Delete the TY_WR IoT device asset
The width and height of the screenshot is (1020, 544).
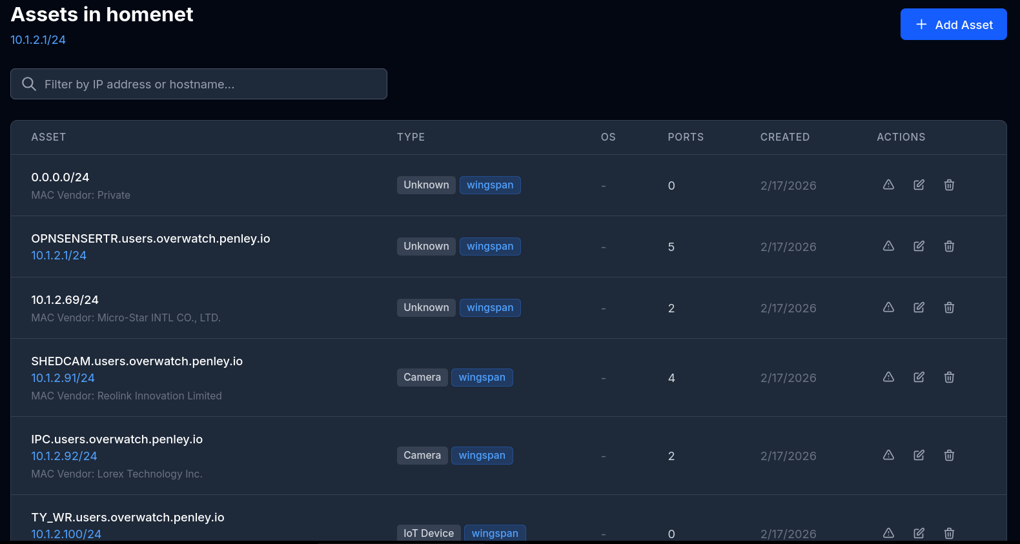pyautogui.click(x=949, y=533)
